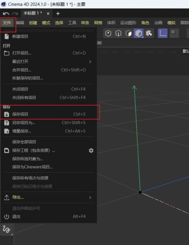Click the green Y axis arrow tip
Viewport: 189px width, 245px height.
click(x=135, y=87)
